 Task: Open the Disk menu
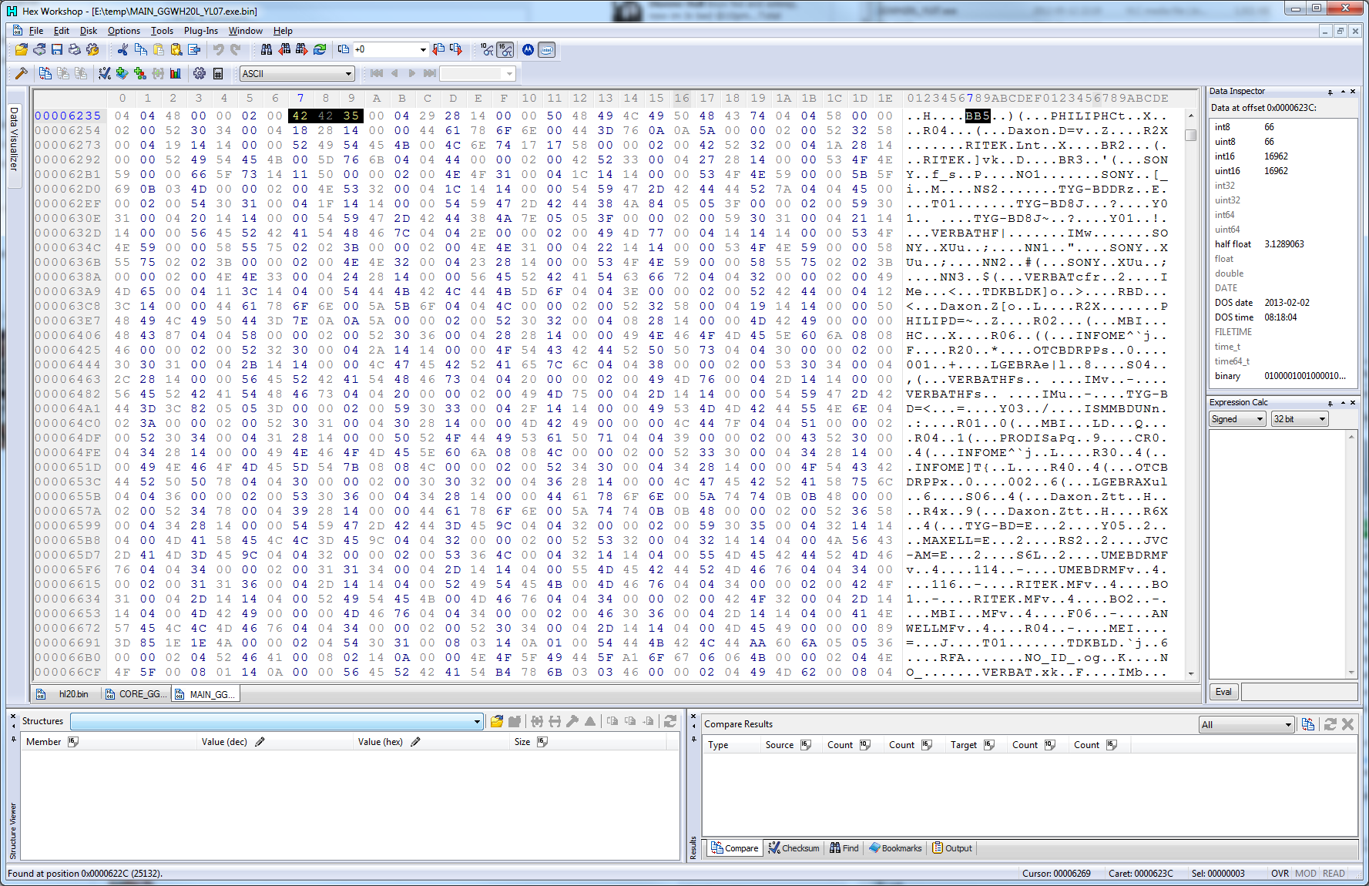[89, 31]
